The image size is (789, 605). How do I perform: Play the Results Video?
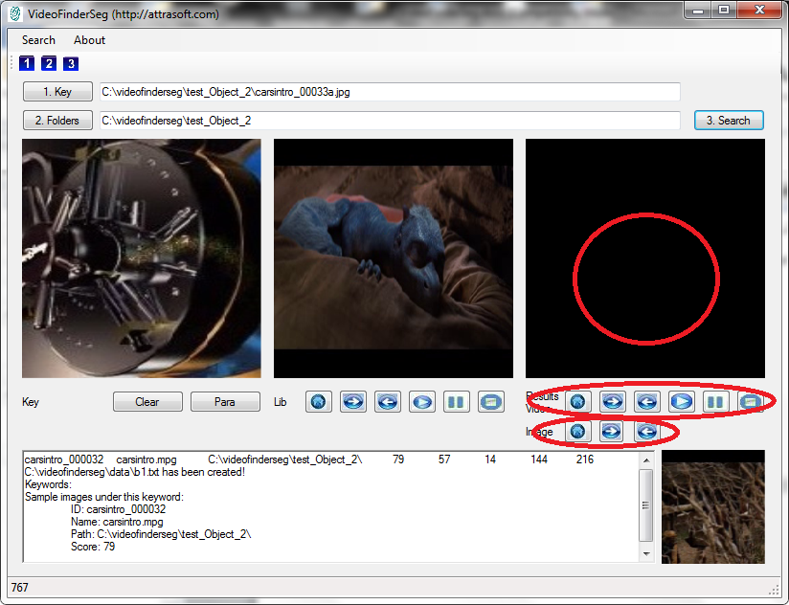coord(682,401)
